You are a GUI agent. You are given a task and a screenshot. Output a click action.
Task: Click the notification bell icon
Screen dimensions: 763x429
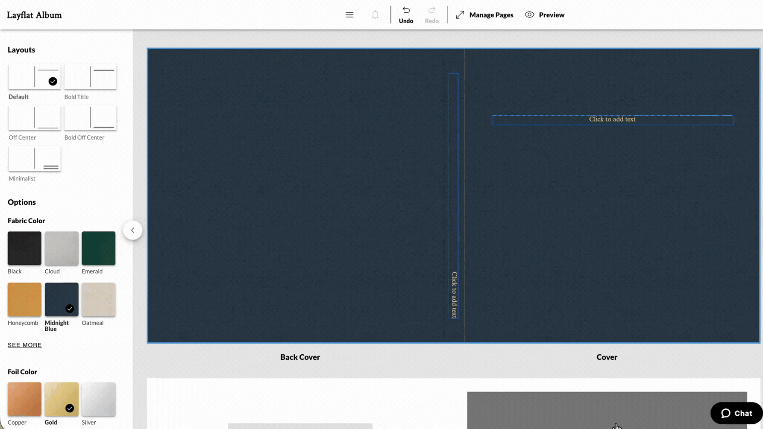(375, 14)
